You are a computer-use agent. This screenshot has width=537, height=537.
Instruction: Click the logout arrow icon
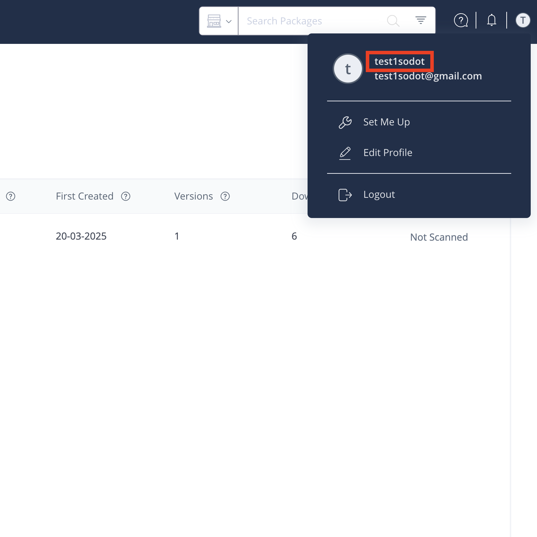click(x=345, y=195)
